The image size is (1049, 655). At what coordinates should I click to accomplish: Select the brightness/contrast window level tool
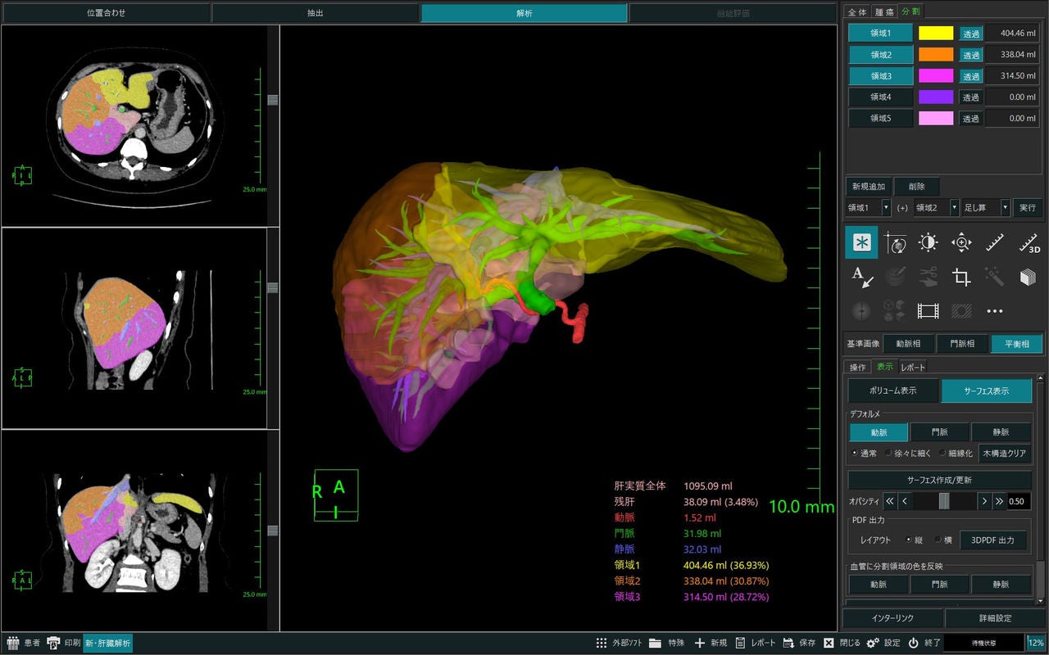click(929, 243)
